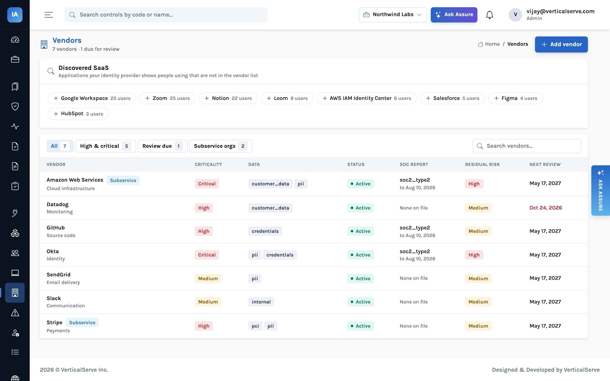Image resolution: width=610 pixels, height=381 pixels.
Task: Click Datadog's Oct 24, 2026 review date
Action: click(546, 208)
